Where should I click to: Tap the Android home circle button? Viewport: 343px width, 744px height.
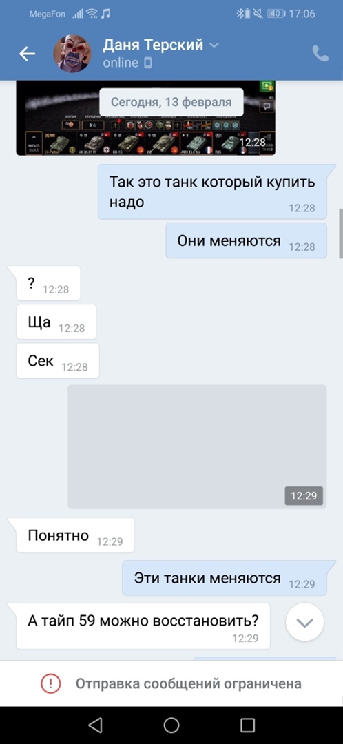coord(171,725)
